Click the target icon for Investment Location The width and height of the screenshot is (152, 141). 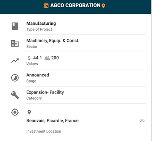(x=15, y=112)
